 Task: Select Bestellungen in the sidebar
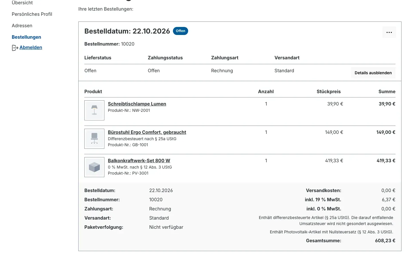tap(26, 37)
